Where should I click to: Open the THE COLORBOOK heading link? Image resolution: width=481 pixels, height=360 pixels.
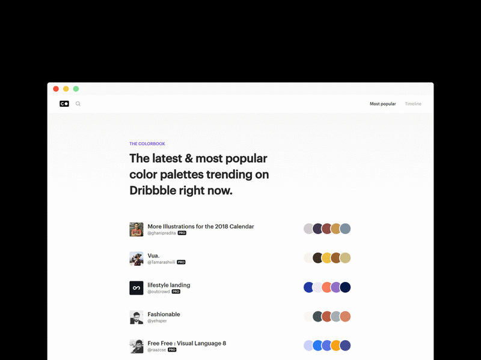pyautogui.click(x=146, y=143)
